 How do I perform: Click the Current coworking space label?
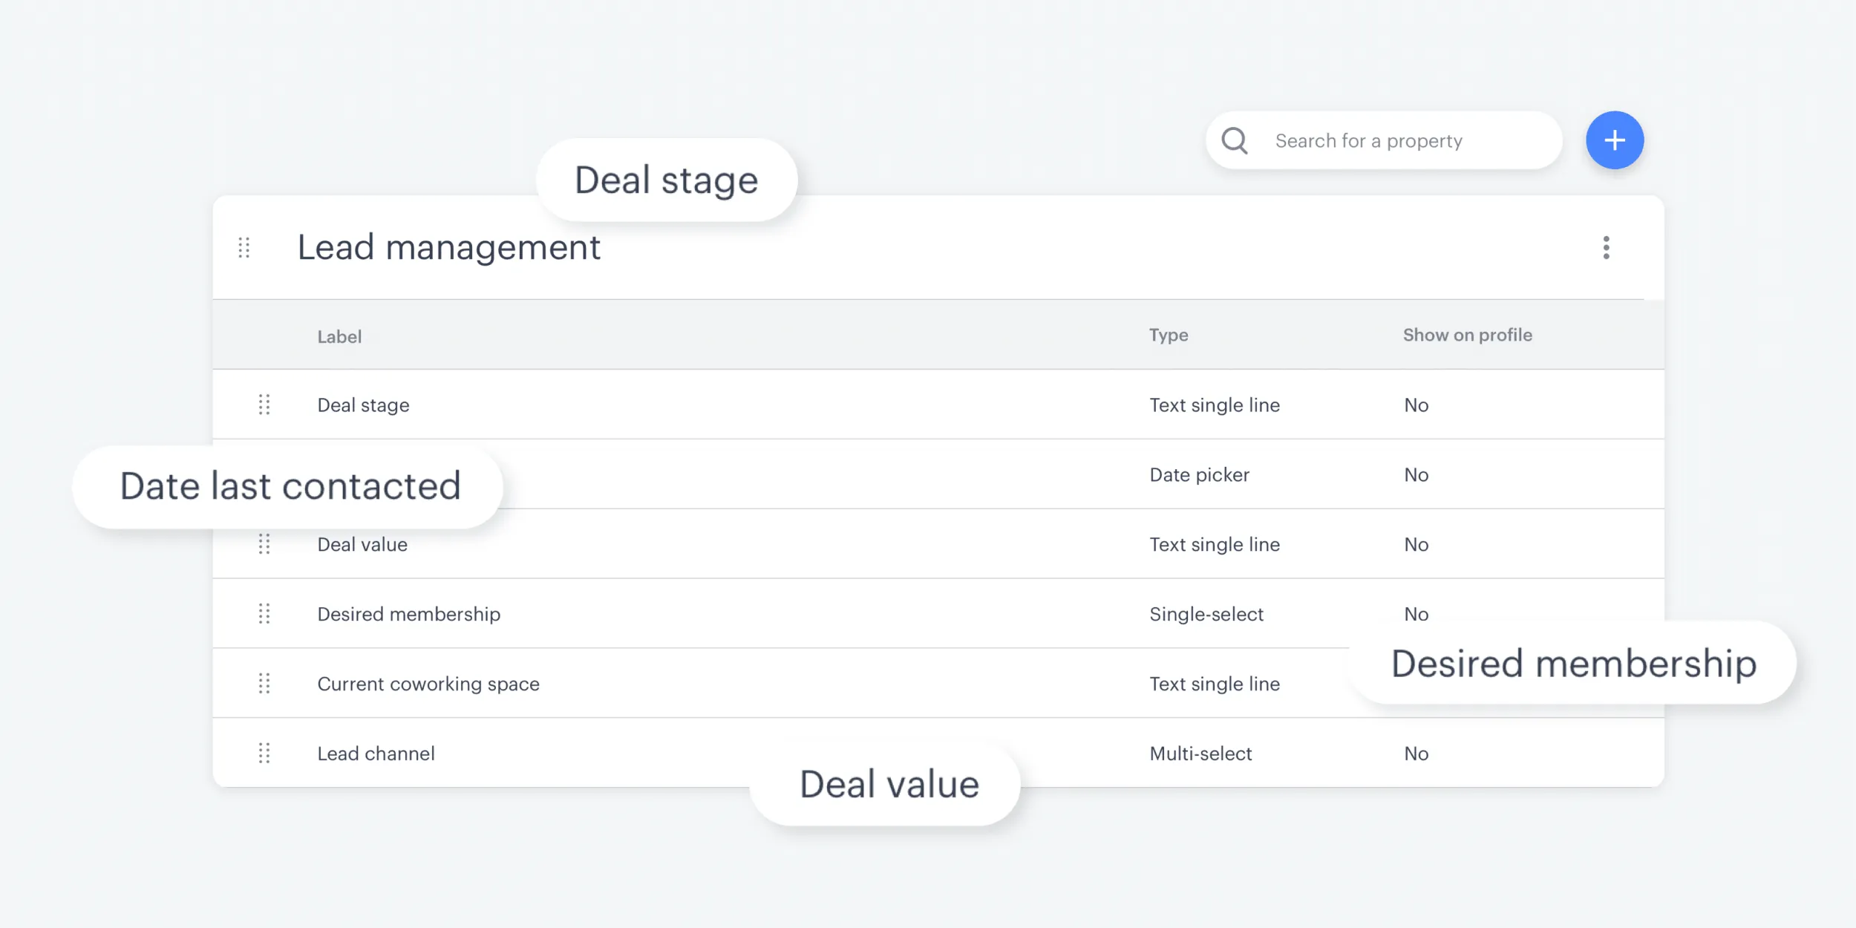[428, 683]
